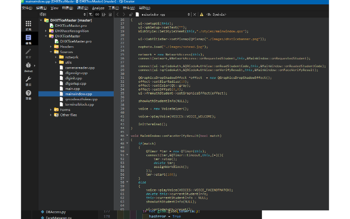
Task: Select qrcodeauthview.cpp in project tree
Action: 81,99
